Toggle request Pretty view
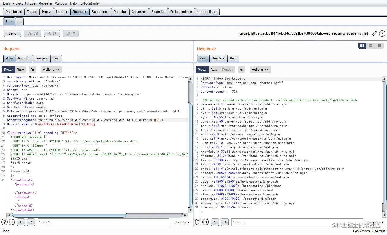387x235 pixels. point(8,70)
